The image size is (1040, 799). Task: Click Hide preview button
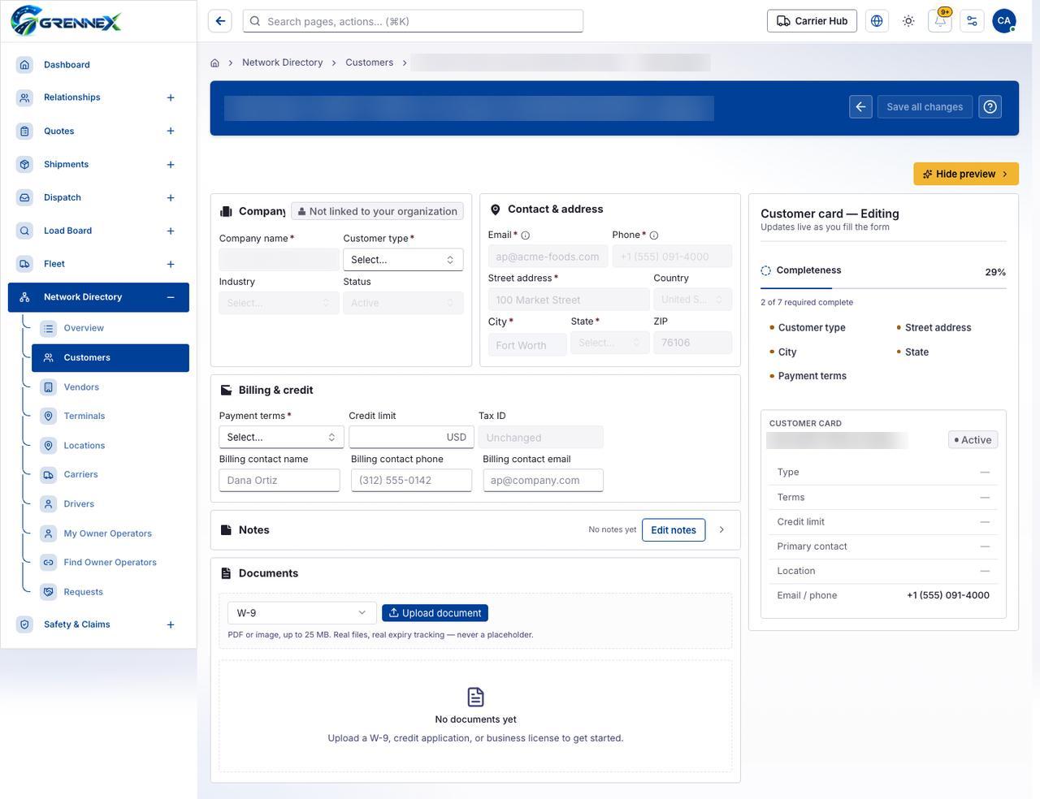pos(966,174)
